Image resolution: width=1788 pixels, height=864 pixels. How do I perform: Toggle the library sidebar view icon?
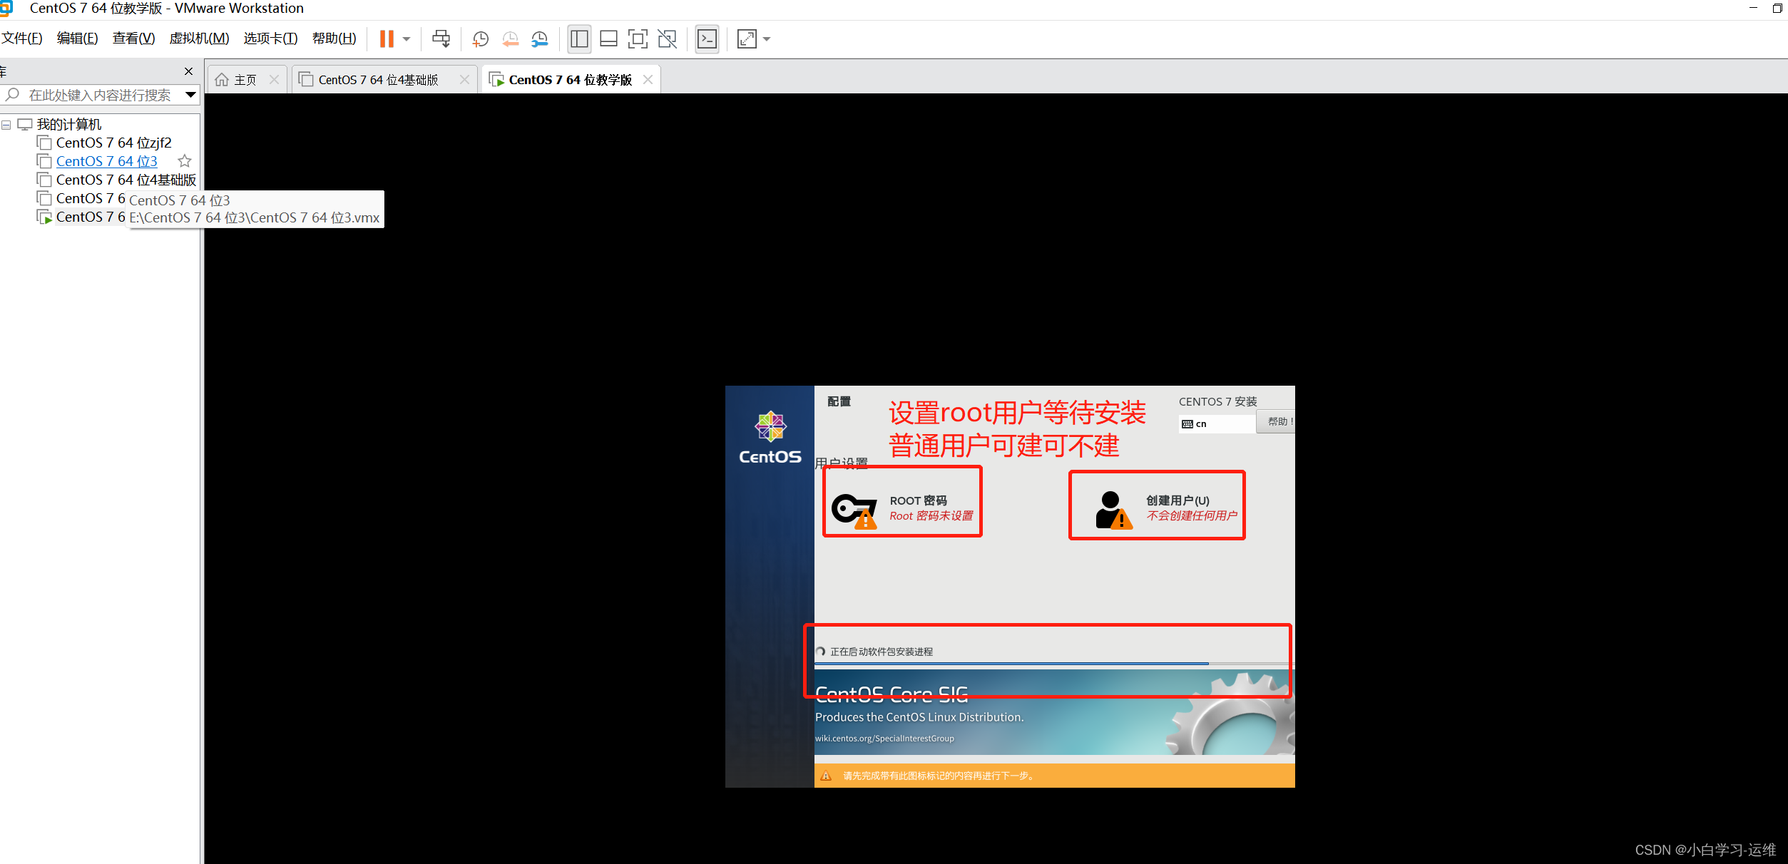click(x=579, y=39)
